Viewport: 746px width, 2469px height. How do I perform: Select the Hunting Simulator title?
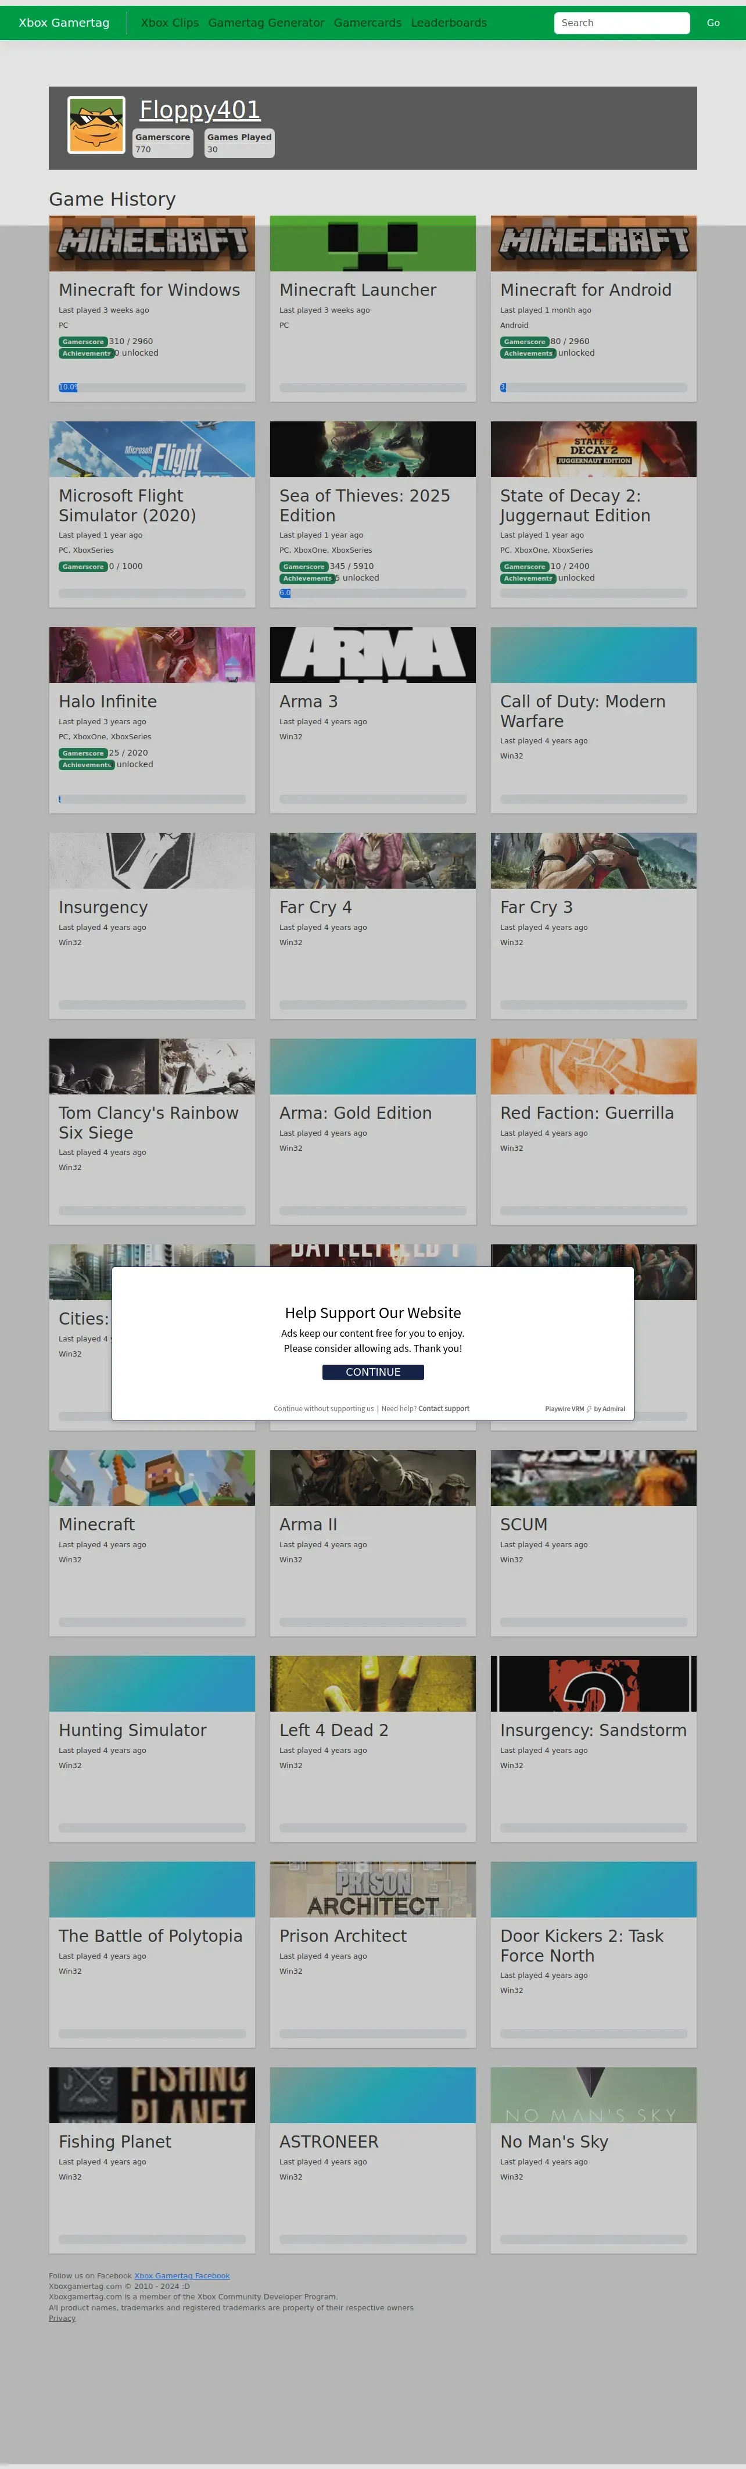(x=132, y=1730)
